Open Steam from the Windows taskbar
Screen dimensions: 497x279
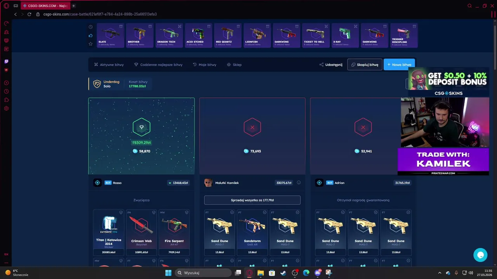point(283,273)
